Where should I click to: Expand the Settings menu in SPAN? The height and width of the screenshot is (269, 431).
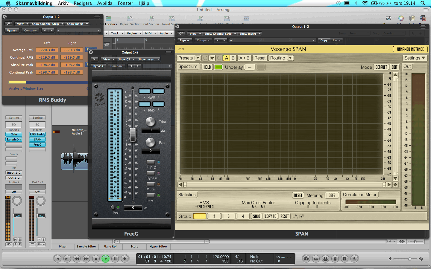coord(415,58)
